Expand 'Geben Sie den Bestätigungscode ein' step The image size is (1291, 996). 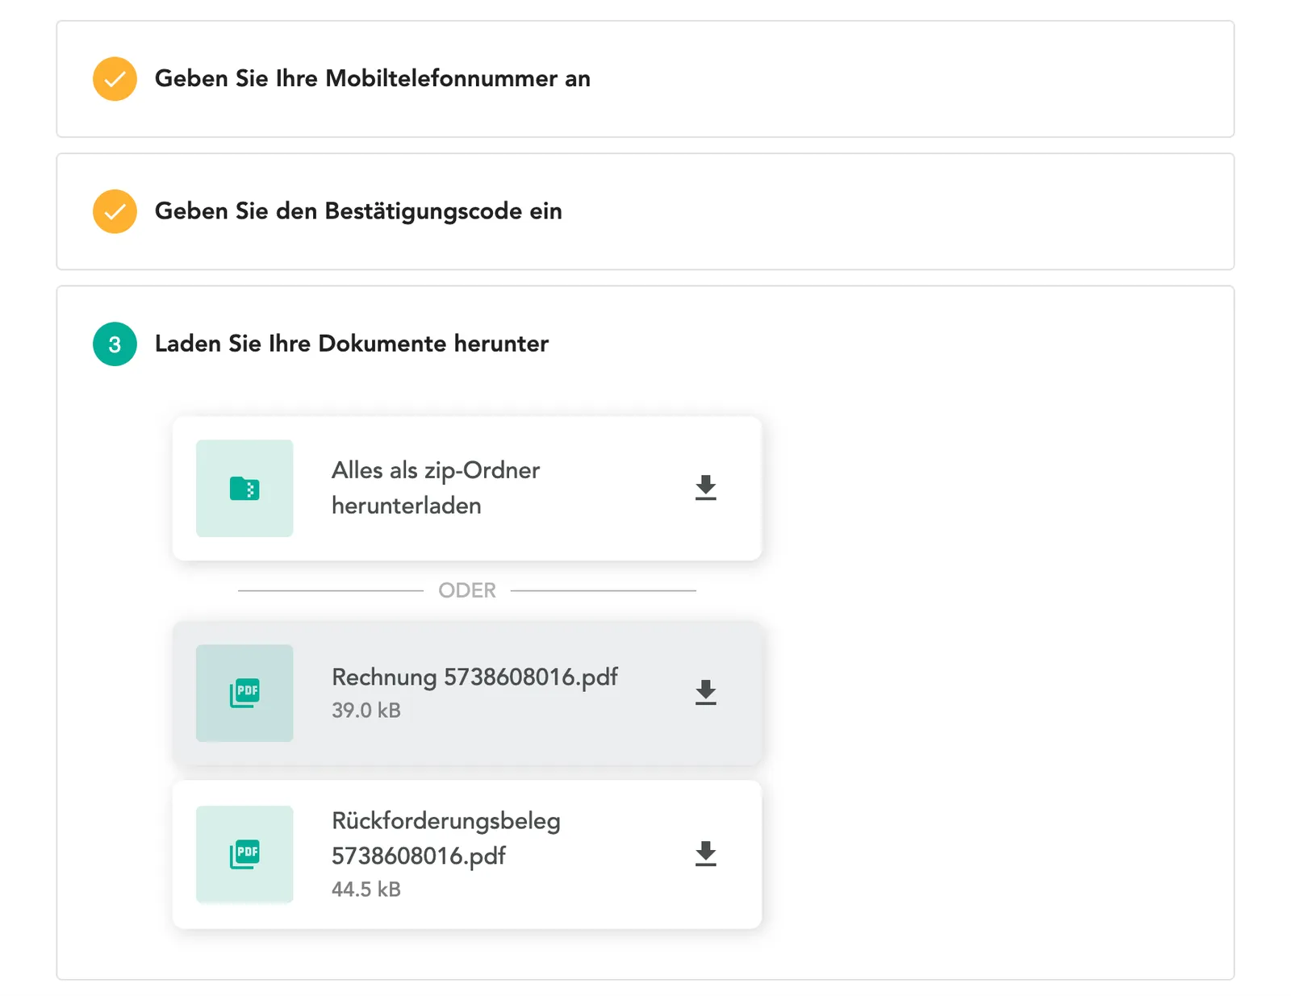[x=645, y=211]
